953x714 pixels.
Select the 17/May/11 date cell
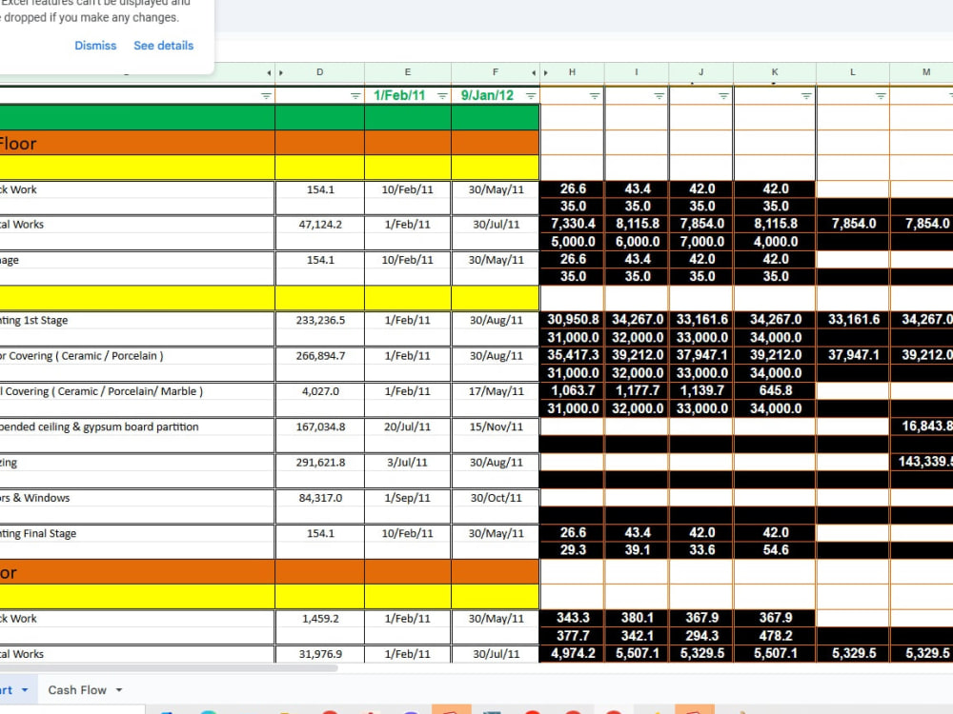496,391
